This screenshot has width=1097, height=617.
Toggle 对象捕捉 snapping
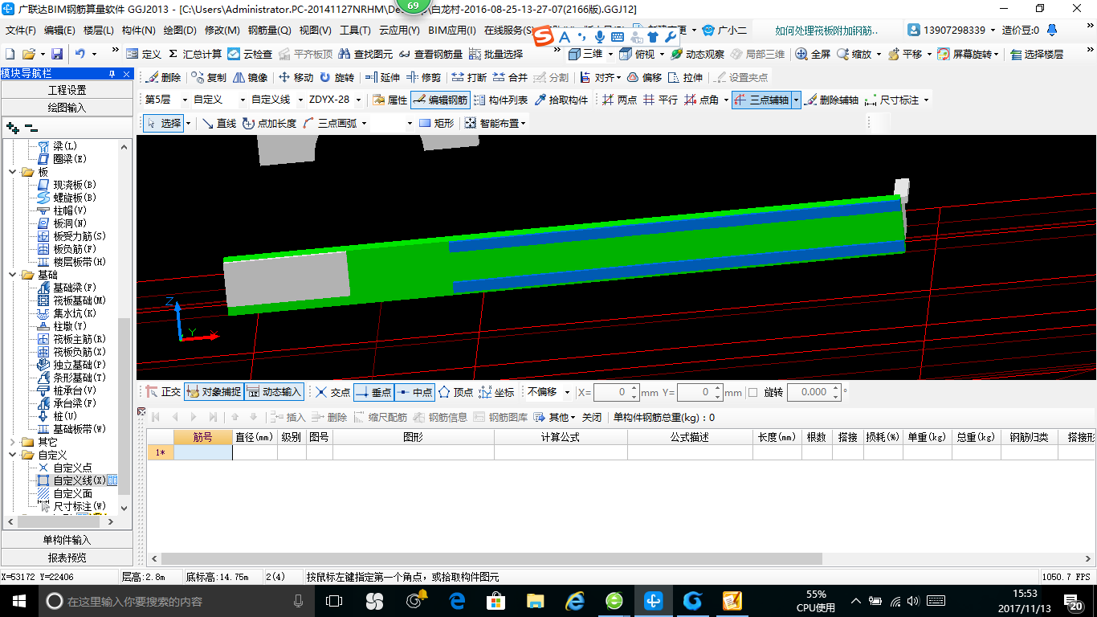tap(213, 392)
